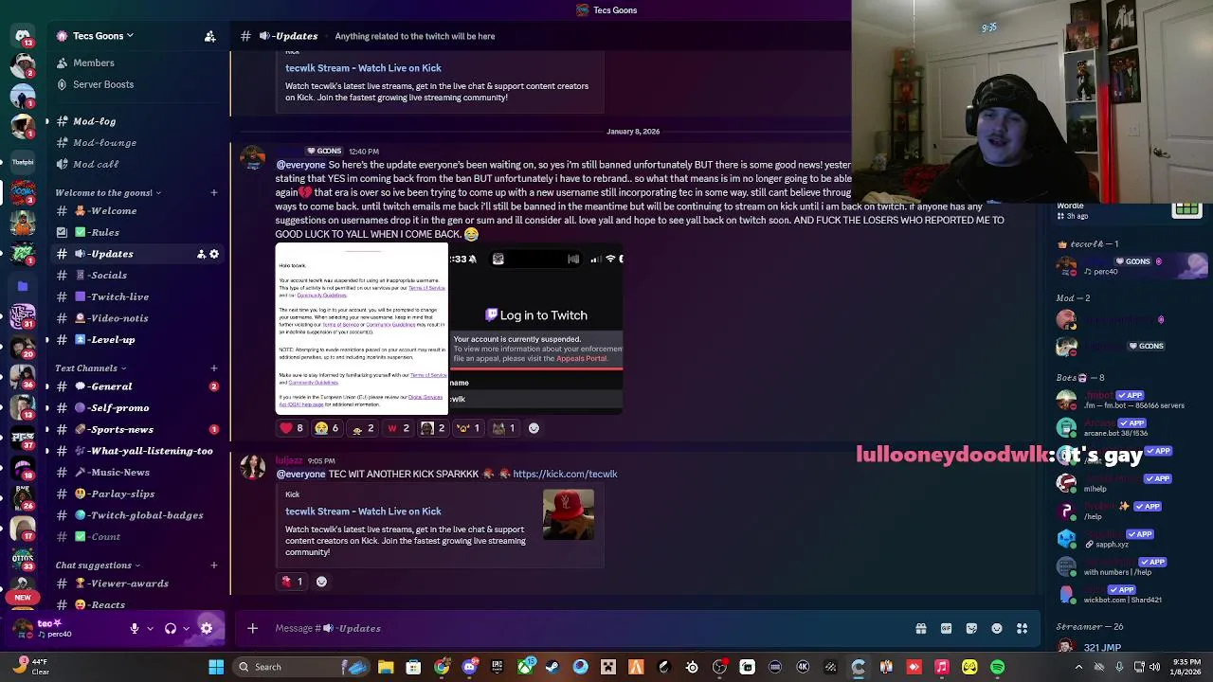This screenshot has height=682, width=1213.
Task: Click invite icon on Updates channel
Action: [x=201, y=254]
